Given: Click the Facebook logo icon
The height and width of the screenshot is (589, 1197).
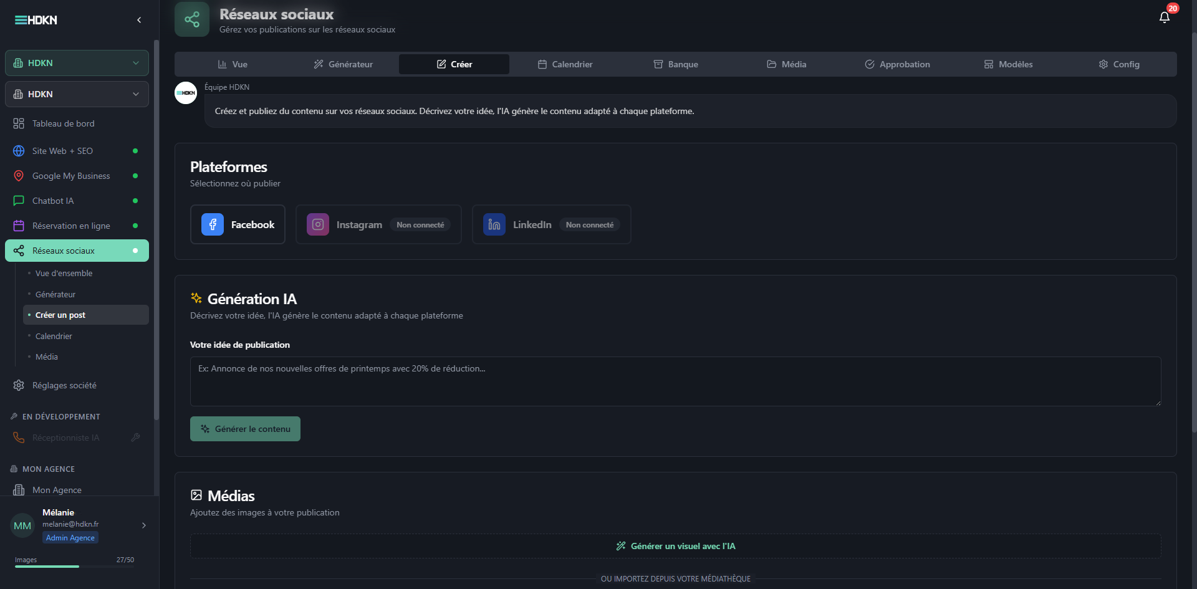Looking at the screenshot, I should [213, 224].
